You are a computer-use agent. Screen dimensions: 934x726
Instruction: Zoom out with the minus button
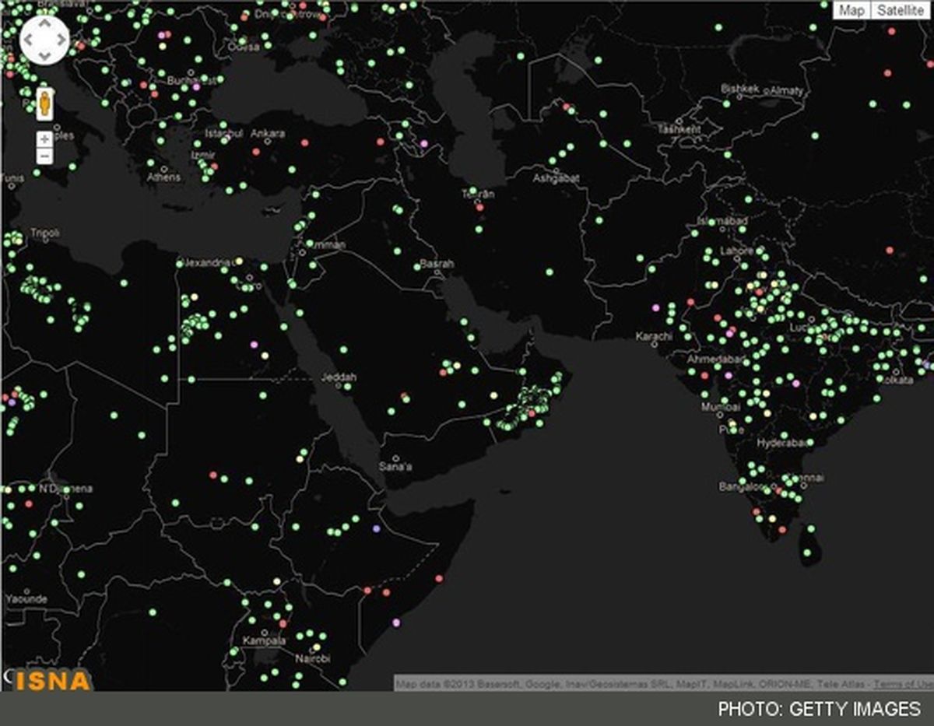(45, 156)
